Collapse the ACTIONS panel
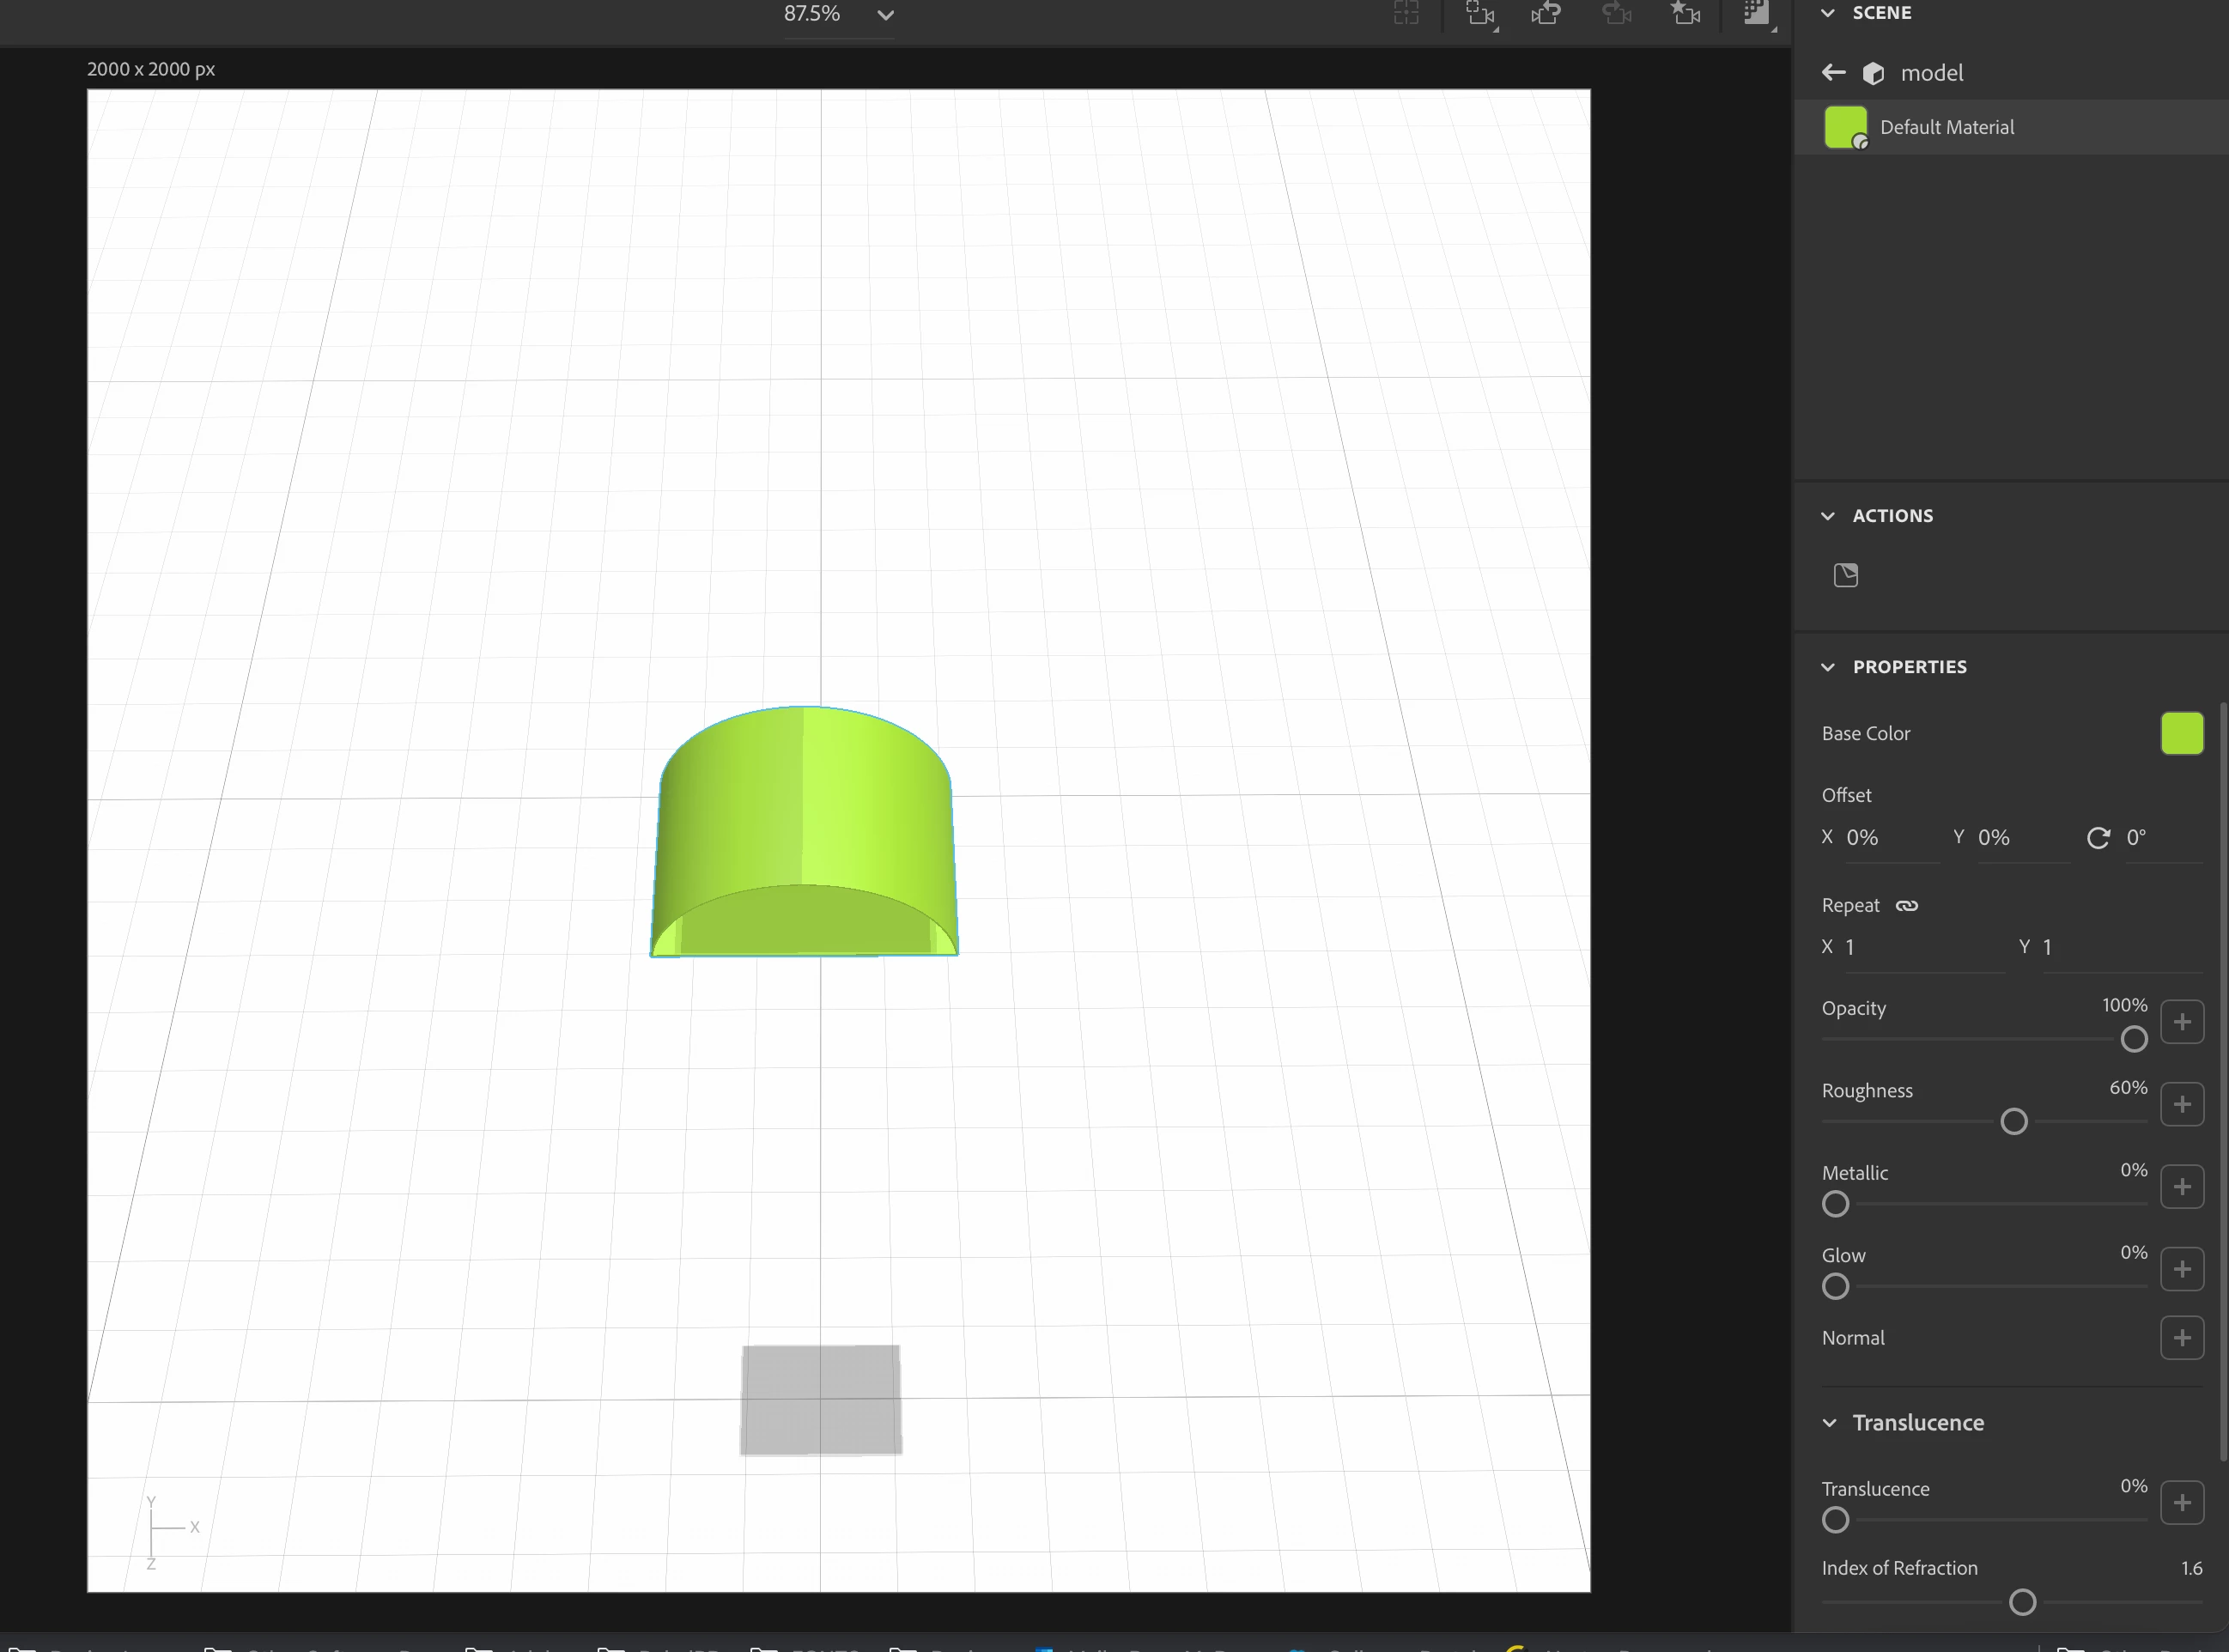 [x=1828, y=516]
